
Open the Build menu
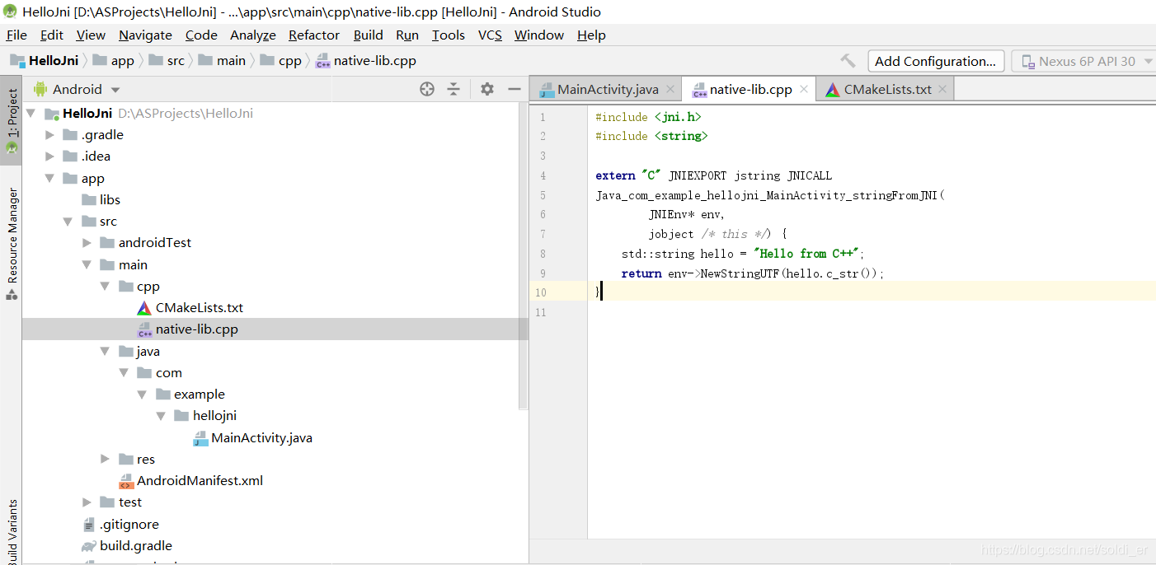[368, 35]
